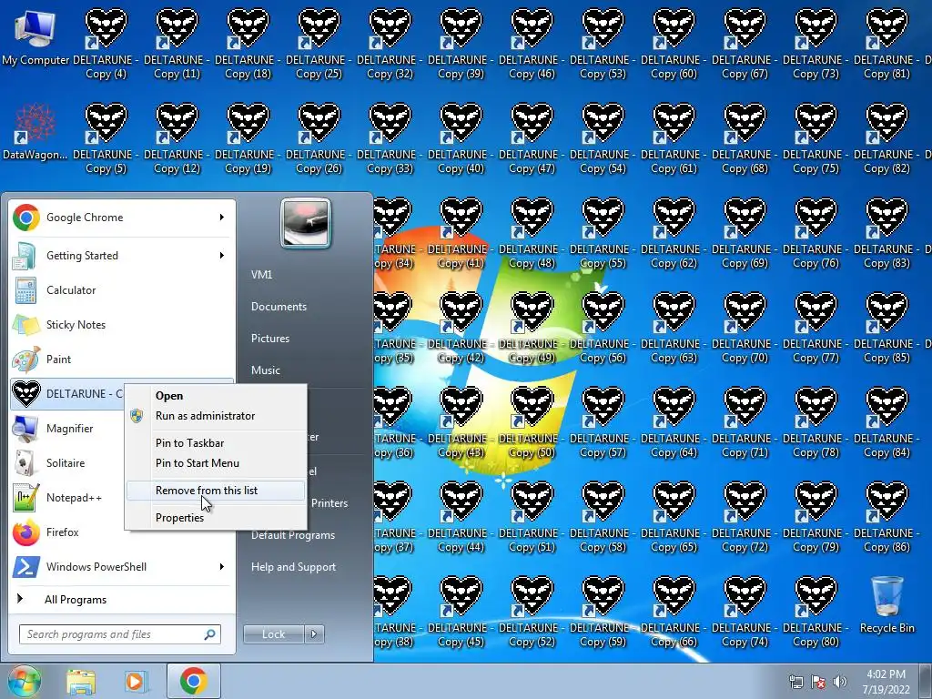
Task: Switch to Chrome on taskbar
Action: click(194, 681)
